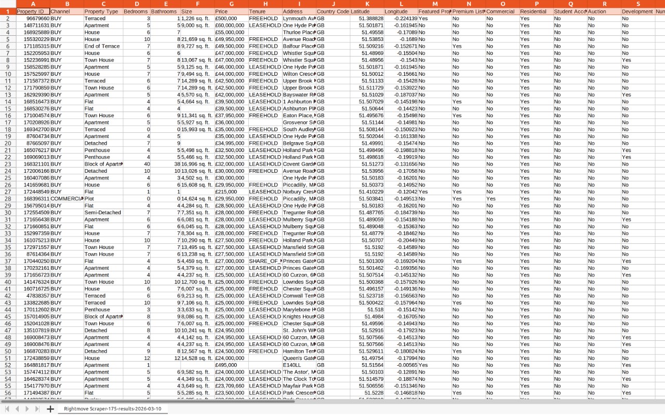Select the 'Grosvenor Sq' address cell
The height and width of the screenshot is (415, 665).
coord(299,122)
